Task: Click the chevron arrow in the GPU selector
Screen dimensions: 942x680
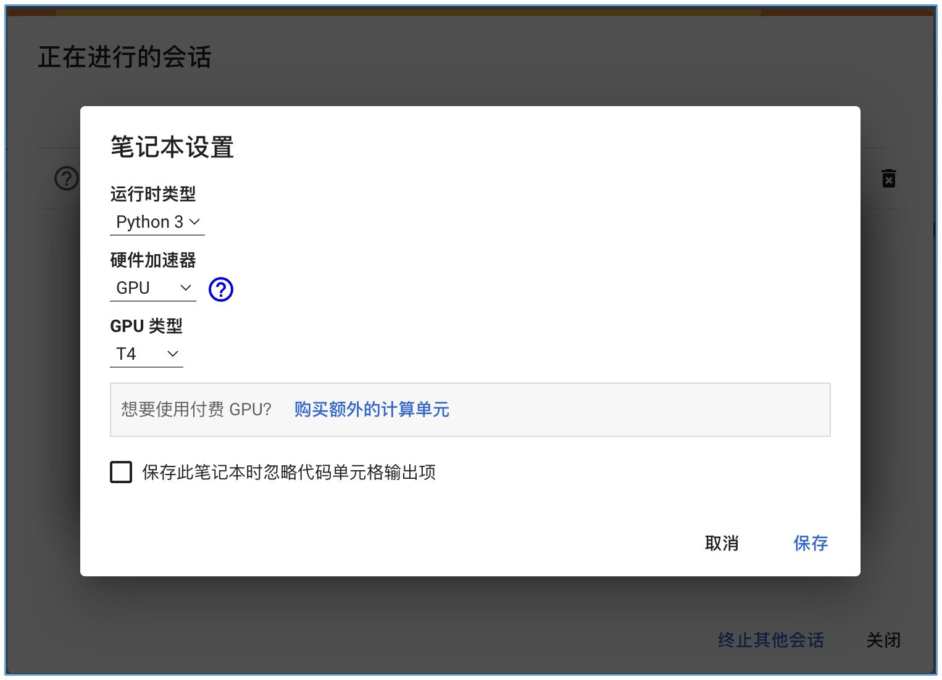Action: click(x=185, y=288)
